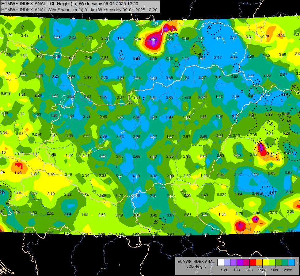Click the wind shear value "3.84"

click(x=271, y=154)
